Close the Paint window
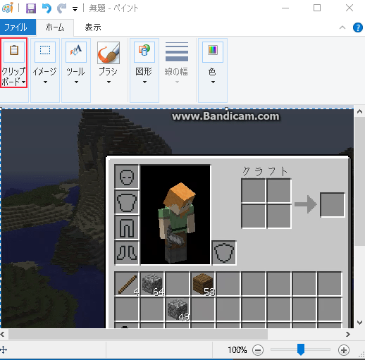 pyautogui.click(x=349, y=8)
